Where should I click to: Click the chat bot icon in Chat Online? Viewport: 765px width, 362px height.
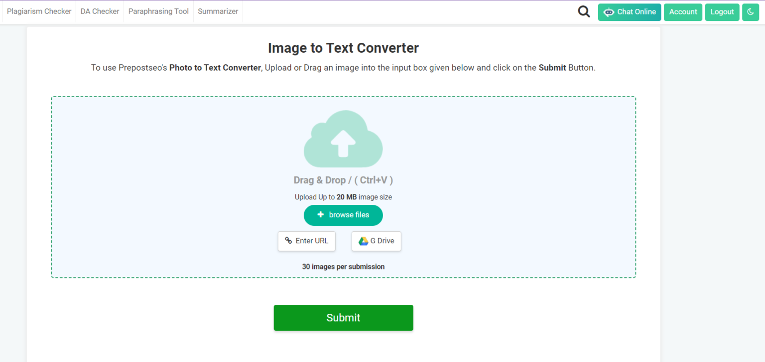point(609,12)
